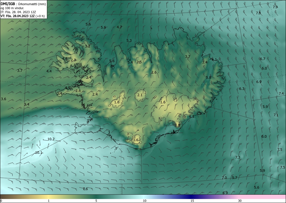The image size is (286, 203).
Task: Click the 7.6 value near the bottom
Action: 85,189
